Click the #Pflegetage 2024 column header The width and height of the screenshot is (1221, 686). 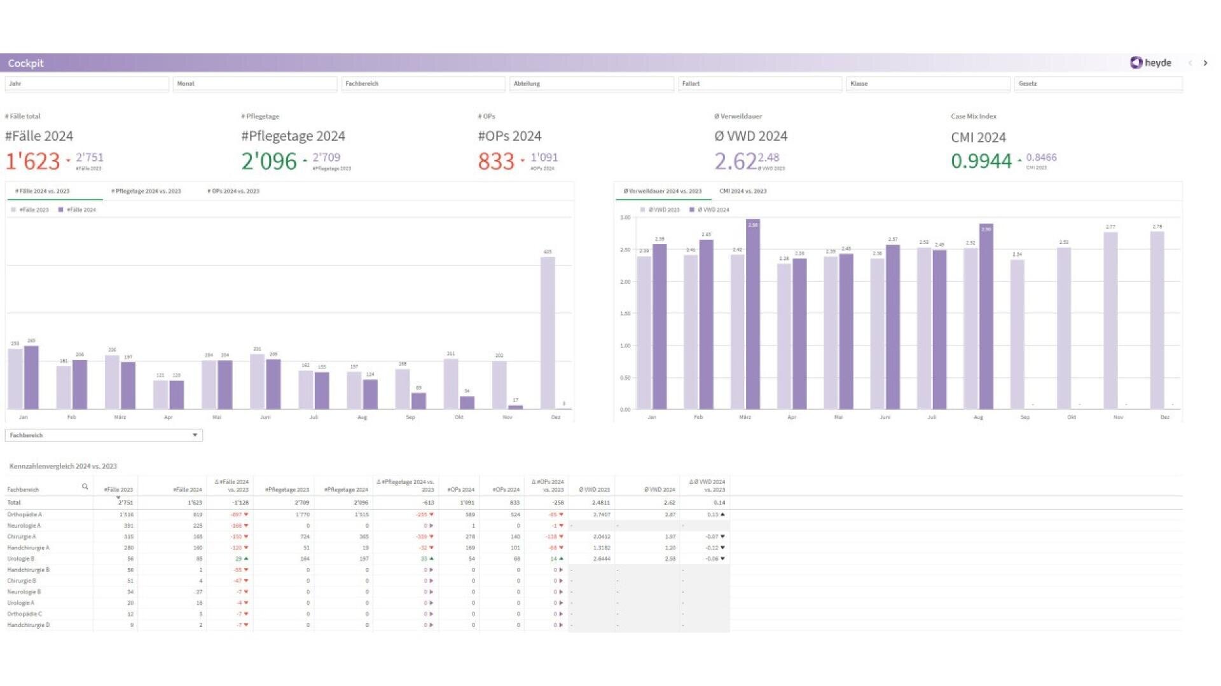point(346,490)
